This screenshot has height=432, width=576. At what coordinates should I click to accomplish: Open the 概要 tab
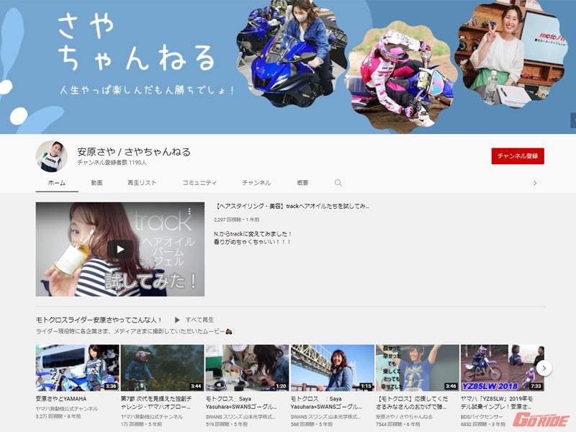[x=302, y=183]
